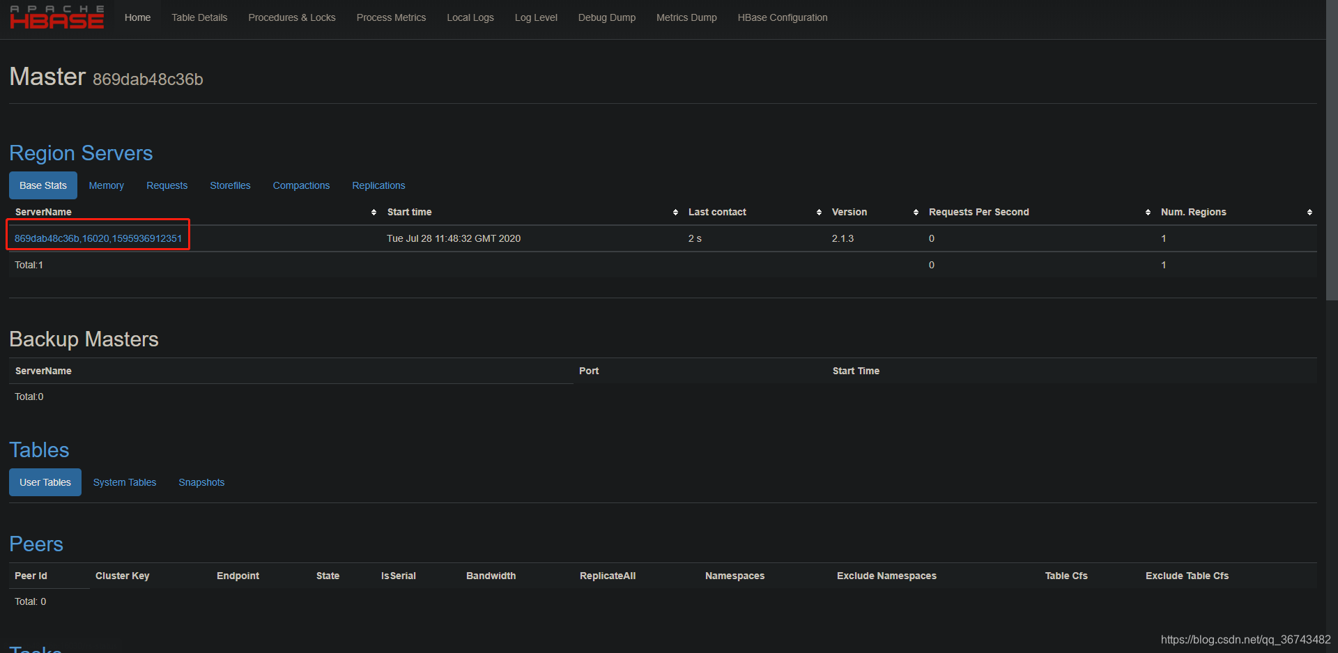Open Local Logs page
1338x653 pixels.
(470, 17)
